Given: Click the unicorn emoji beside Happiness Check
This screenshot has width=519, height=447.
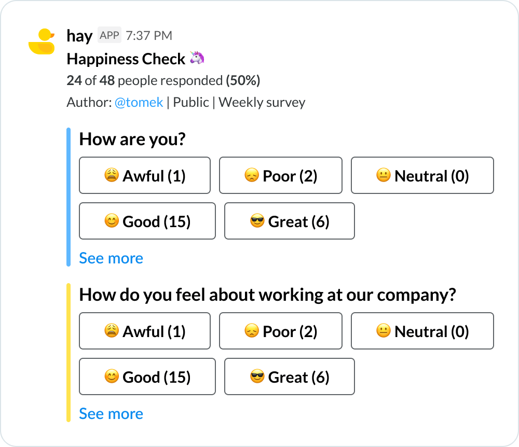Looking at the screenshot, I should click(x=197, y=58).
